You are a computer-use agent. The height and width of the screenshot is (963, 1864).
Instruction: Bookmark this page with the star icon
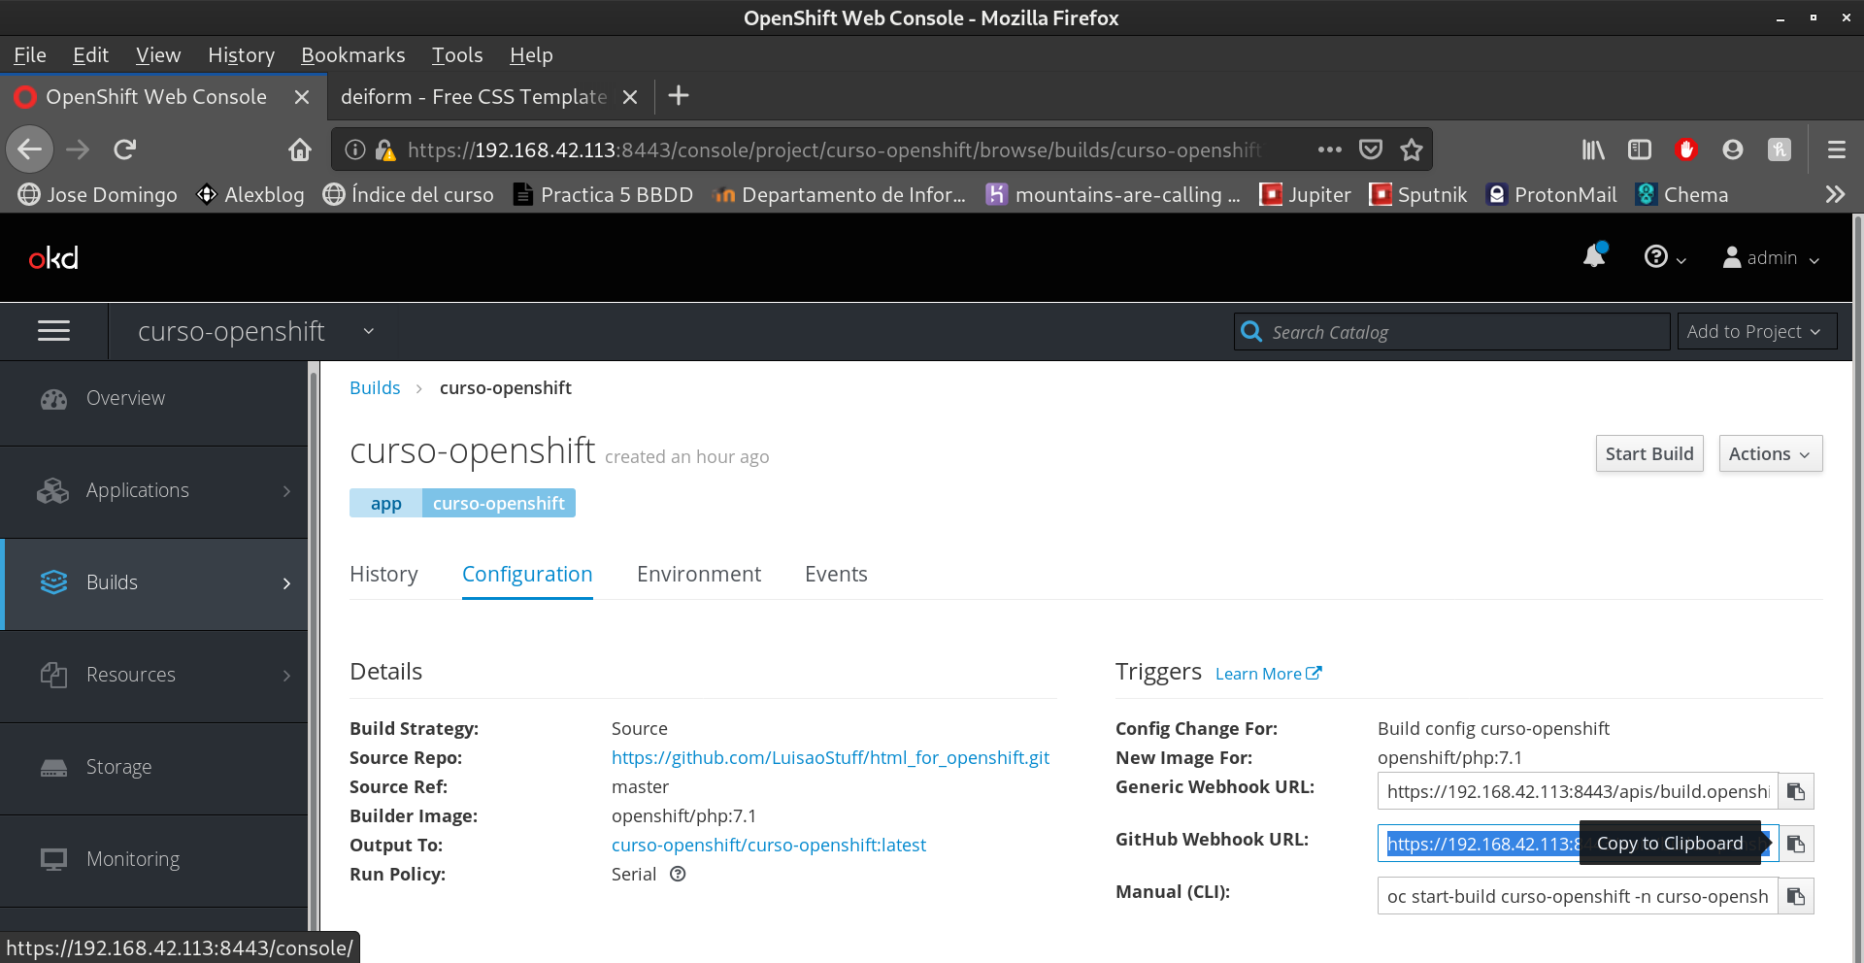point(1411,149)
